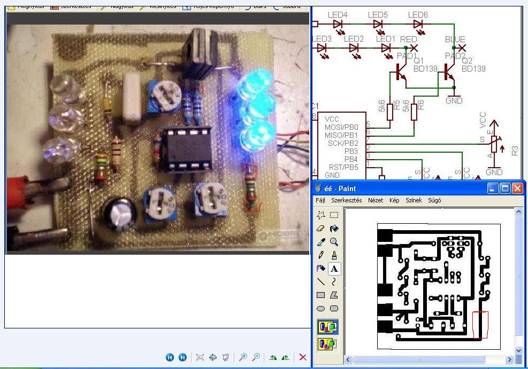The height and width of the screenshot is (369, 528).
Task: Click the MOSI/PB0 pin label in schematic
Action: tap(341, 127)
